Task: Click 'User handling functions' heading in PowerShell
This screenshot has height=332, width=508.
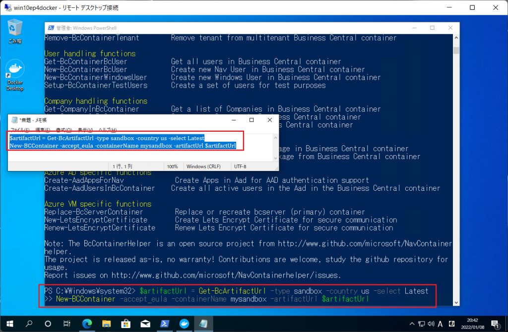Action: pos(90,54)
